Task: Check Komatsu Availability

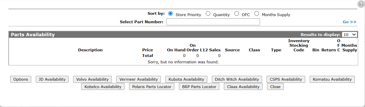Action: [332, 79]
